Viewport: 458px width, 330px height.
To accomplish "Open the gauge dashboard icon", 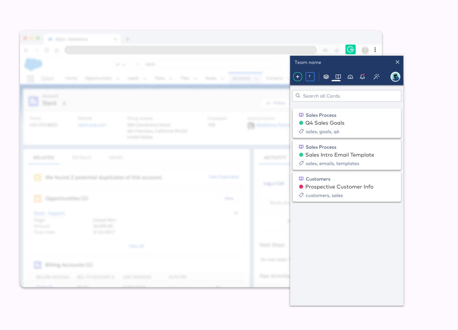I will (x=350, y=77).
